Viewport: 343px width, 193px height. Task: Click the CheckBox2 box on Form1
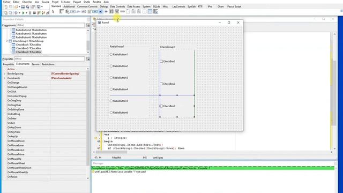[161, 84]
